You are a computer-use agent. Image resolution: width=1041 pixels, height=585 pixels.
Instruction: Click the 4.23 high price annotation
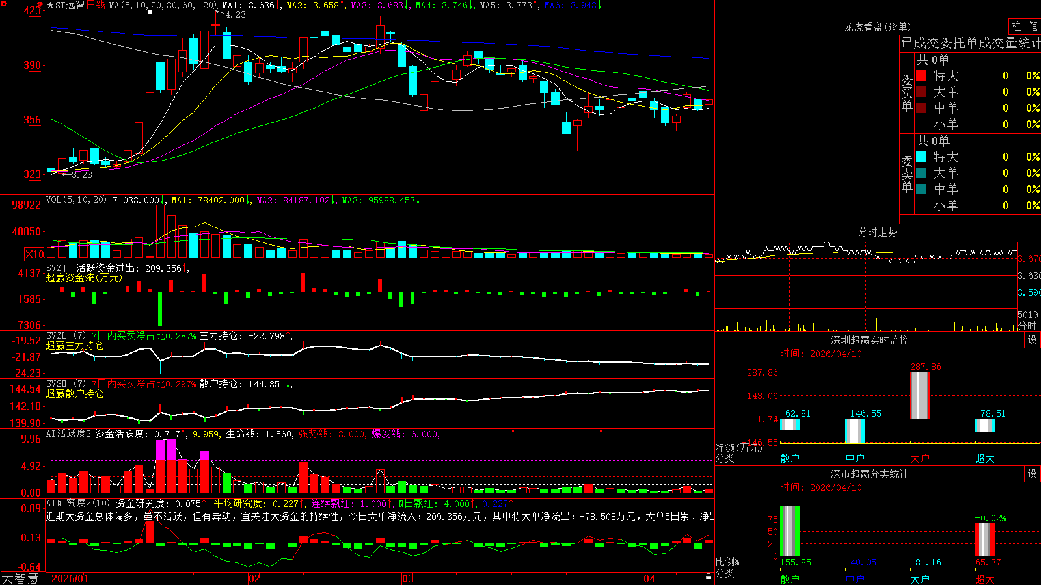[x=236, y=14]
